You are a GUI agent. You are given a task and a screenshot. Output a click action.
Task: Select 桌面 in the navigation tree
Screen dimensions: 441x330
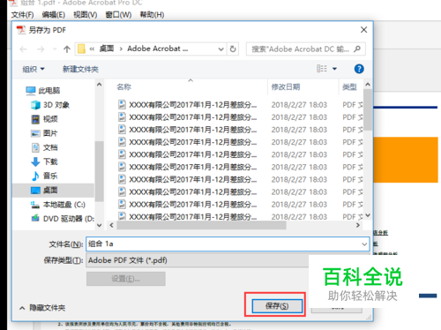[x=54, y=191]
